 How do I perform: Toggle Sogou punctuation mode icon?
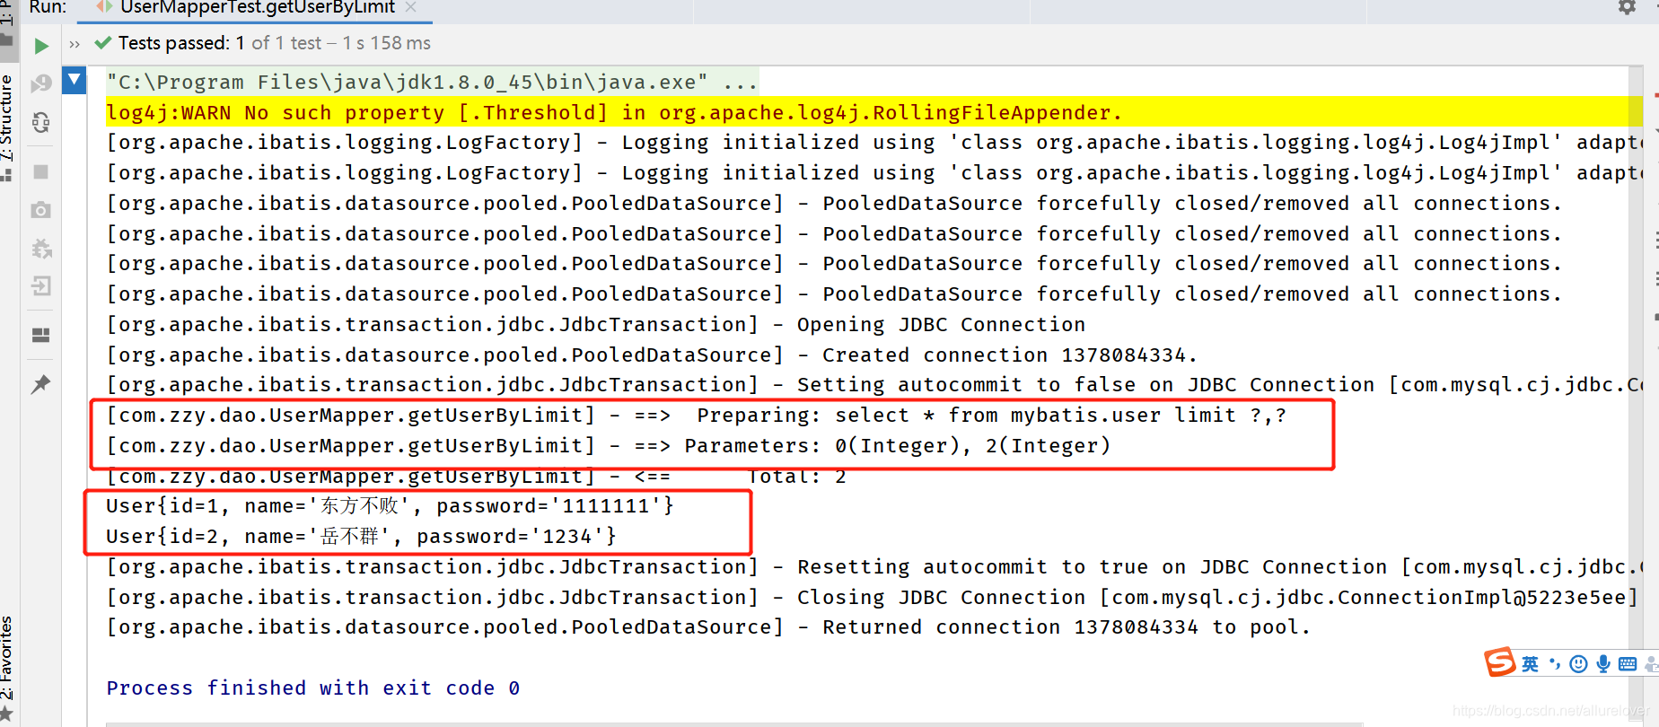(1555, 664)
